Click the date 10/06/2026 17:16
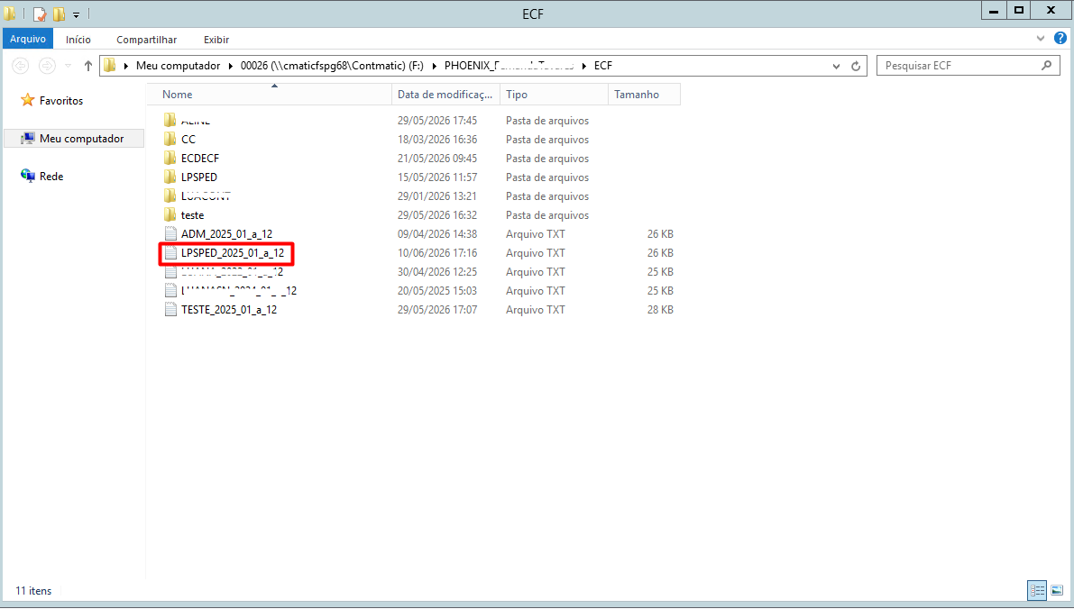This screenshot has width=1074, height=609. 437,253
